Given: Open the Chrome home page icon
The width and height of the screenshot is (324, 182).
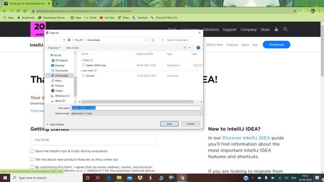Looking at the screenshot, I should point(25,11).
